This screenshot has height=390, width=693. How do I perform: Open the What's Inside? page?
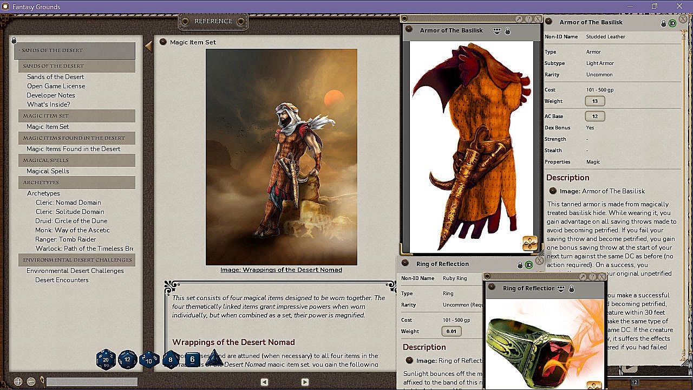pos(49,105)
